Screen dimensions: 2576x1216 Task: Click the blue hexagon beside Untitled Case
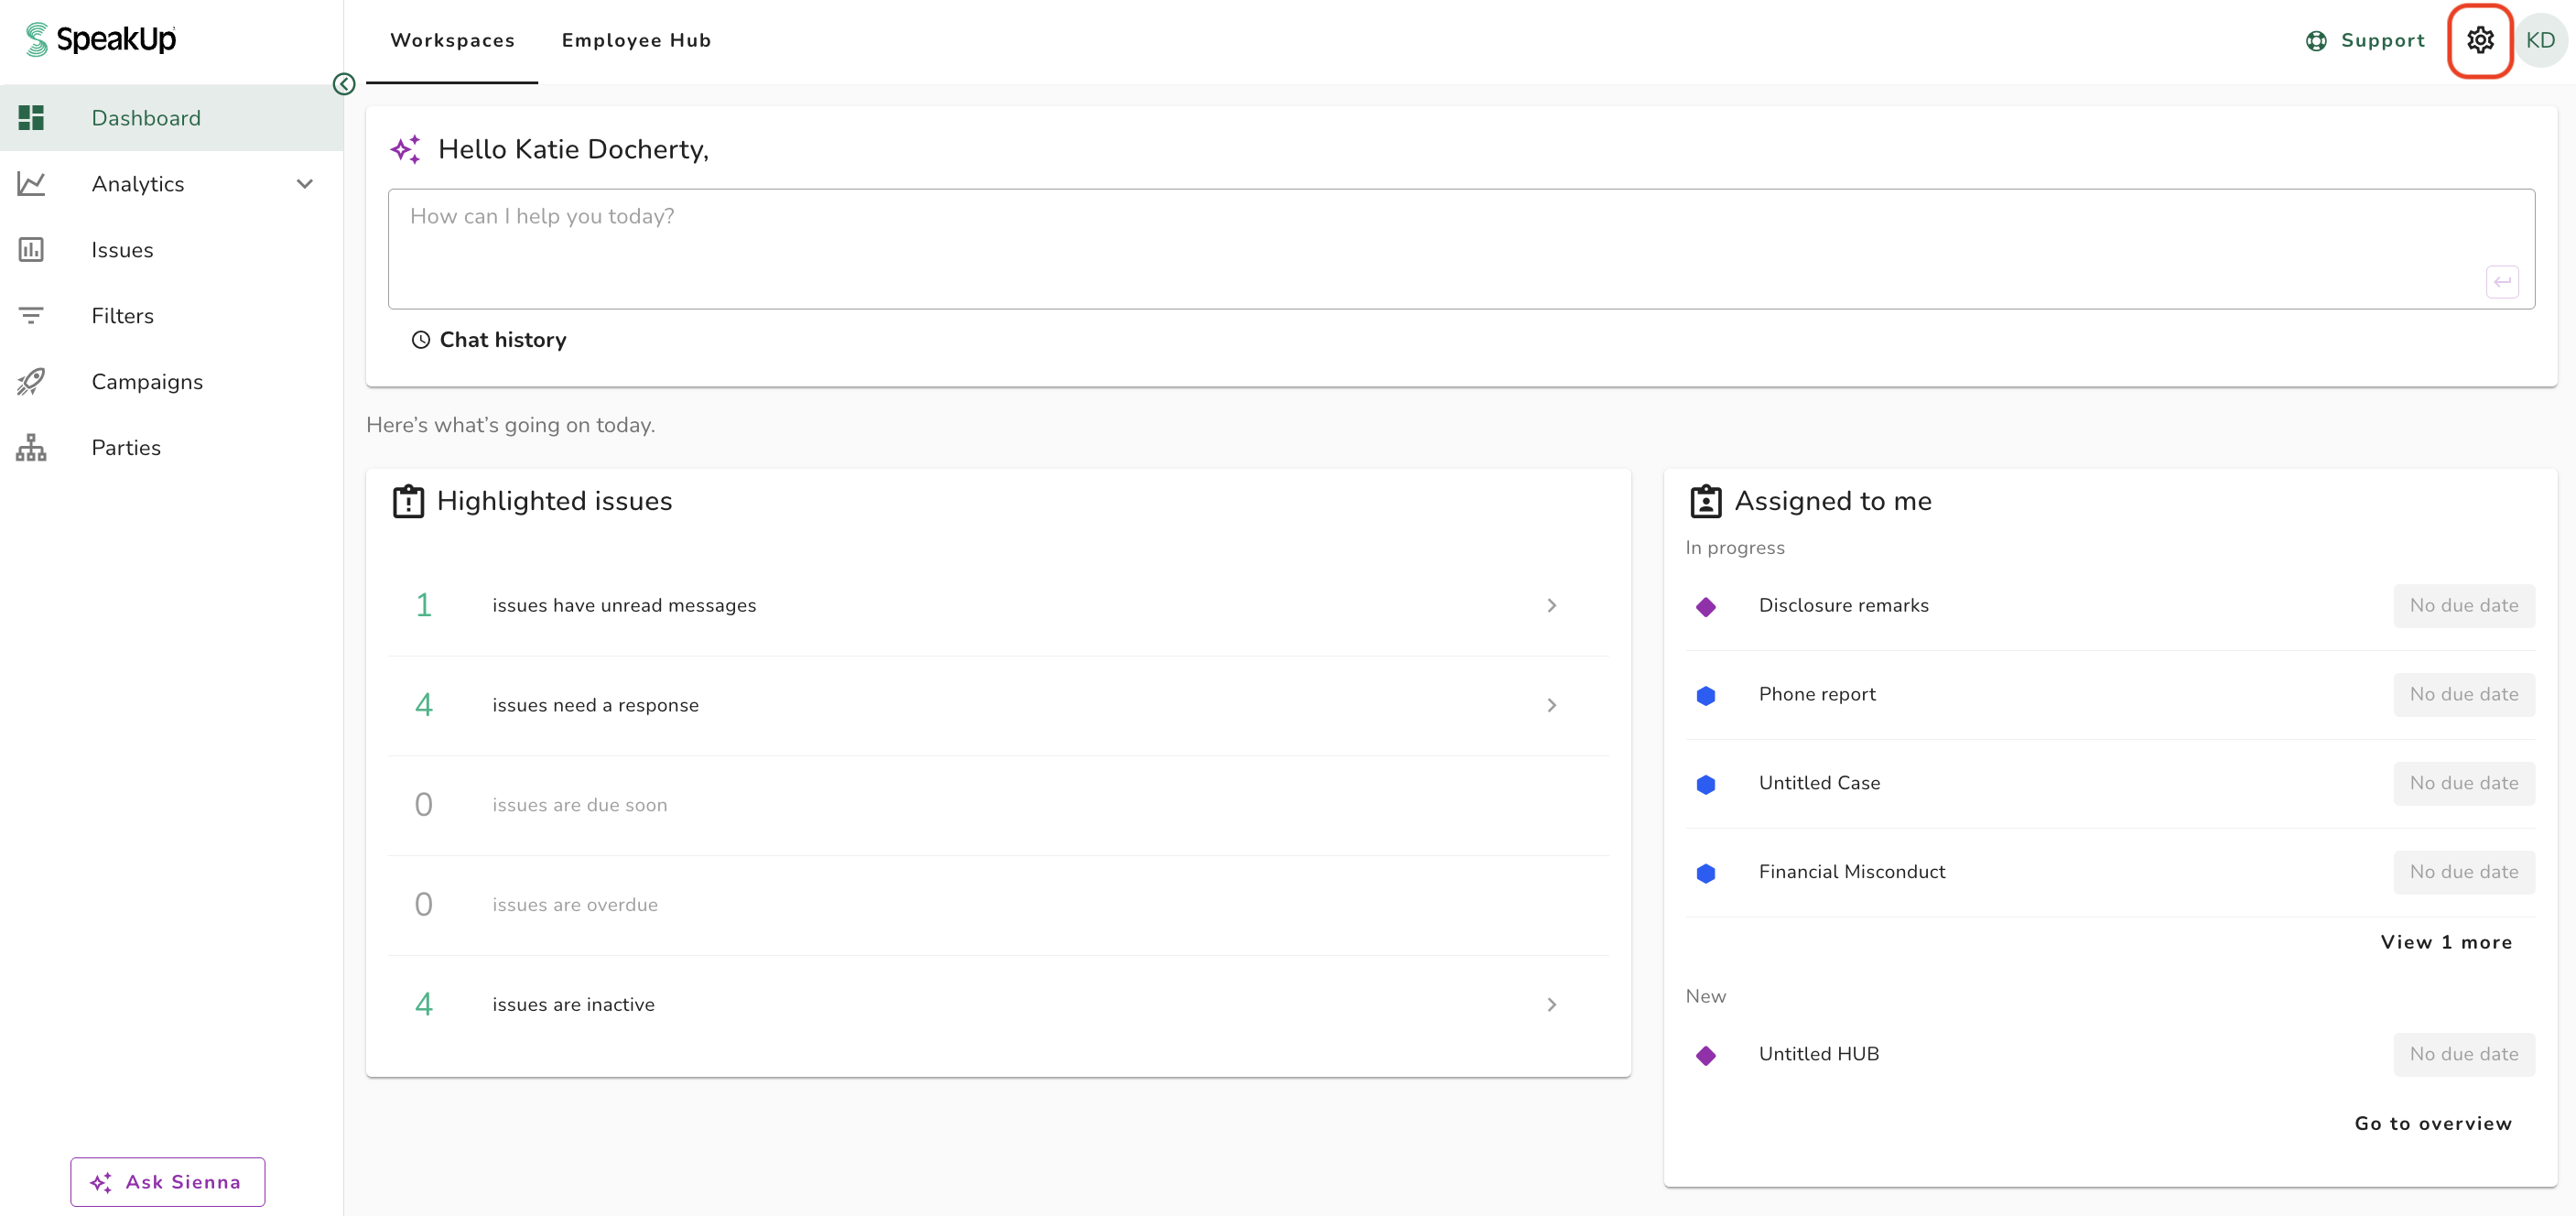point(1706,784)
